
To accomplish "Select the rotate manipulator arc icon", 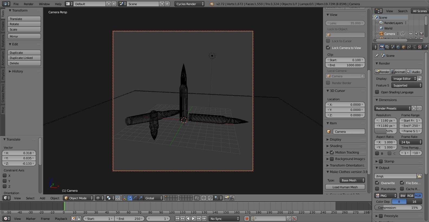I will (135, 198).
